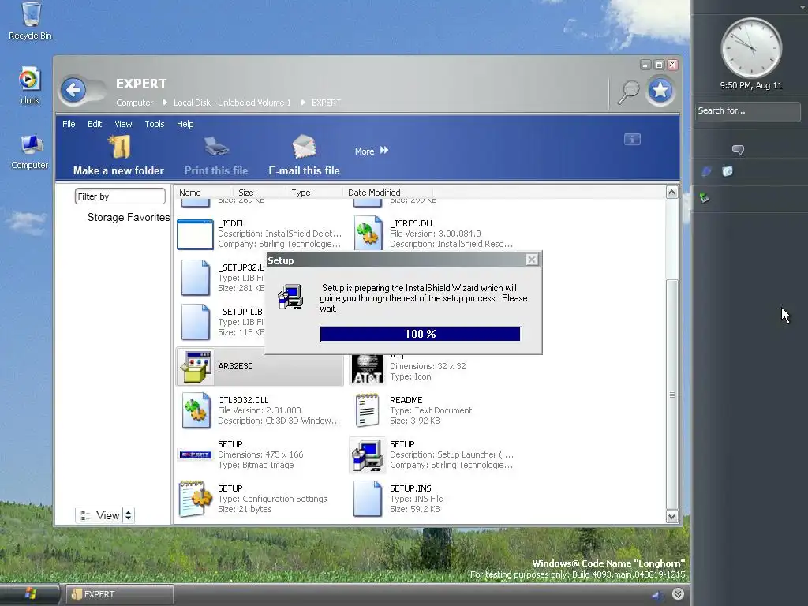Select the _SETUP32 LIB file icon
Screen dimensions: 808x606
pos(196,278)
